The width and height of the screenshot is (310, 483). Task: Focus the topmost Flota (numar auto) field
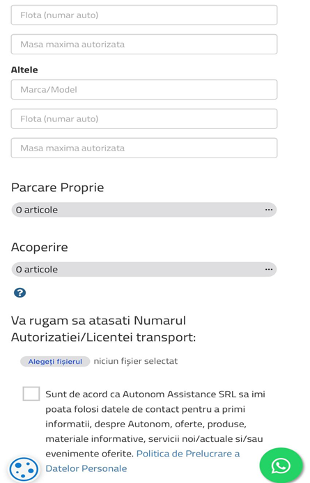(144, 15)
